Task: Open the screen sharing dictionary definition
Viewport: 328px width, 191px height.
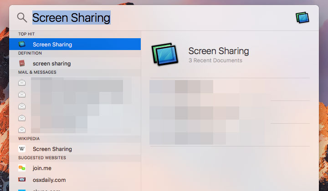Action: (75, 63)
